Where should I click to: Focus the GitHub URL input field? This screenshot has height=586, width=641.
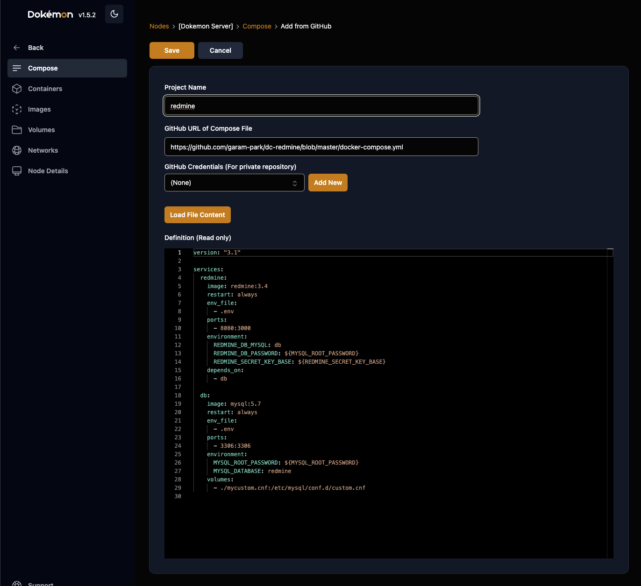pyautogui.click(x=321, y=147)
